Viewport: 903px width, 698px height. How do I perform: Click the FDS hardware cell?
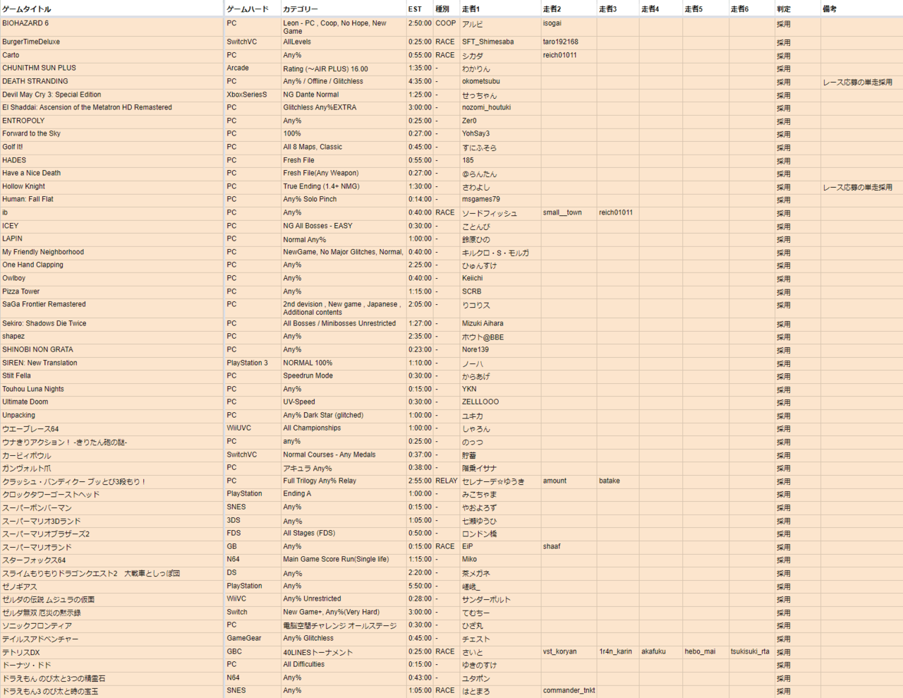click(x=253, y=534)
